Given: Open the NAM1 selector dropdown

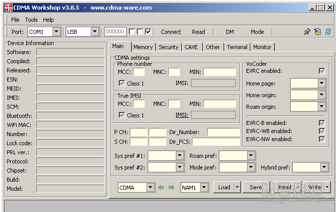Looking at the screenshot, I should point(204,188).
